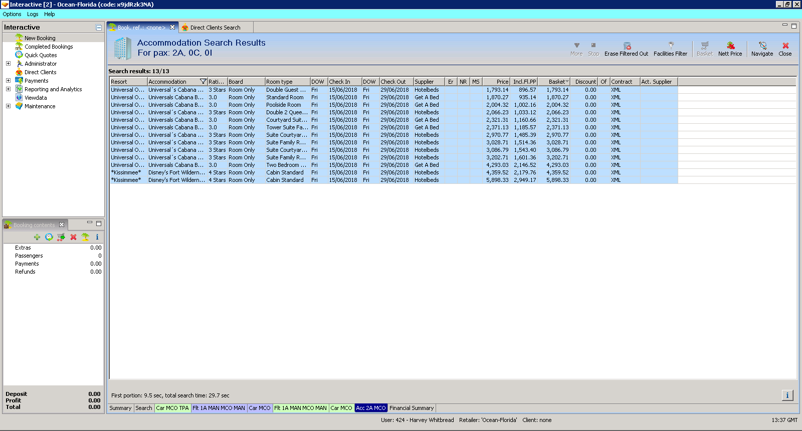802x431 pixels.
Task: Open the Summary bottom tab
Action: click(x=120, y=408)
